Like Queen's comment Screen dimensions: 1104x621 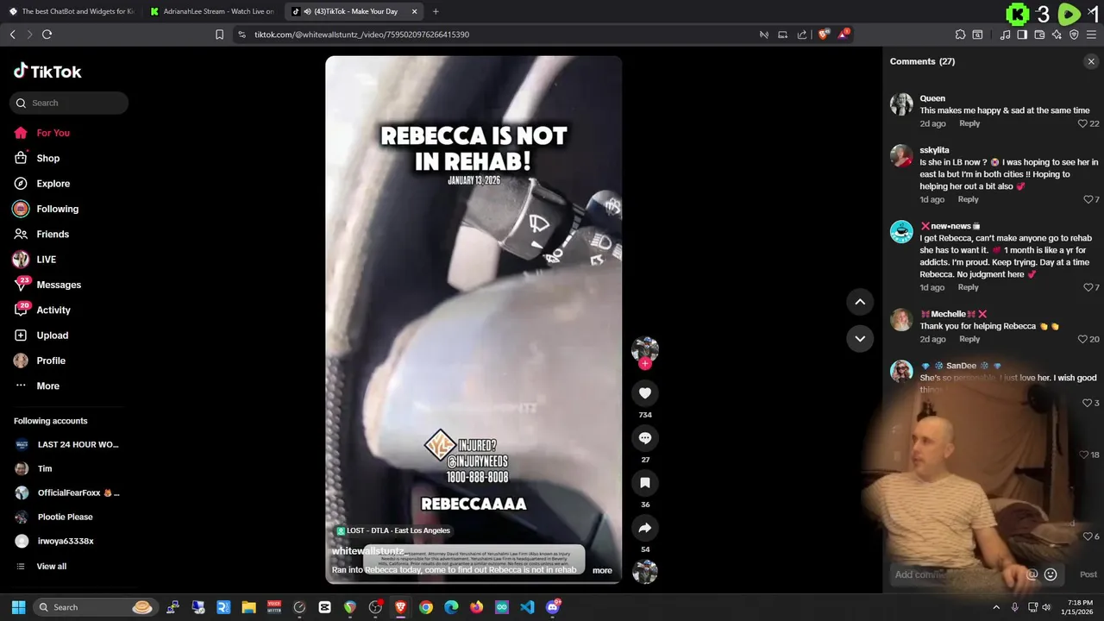(x=1082, y=123)
